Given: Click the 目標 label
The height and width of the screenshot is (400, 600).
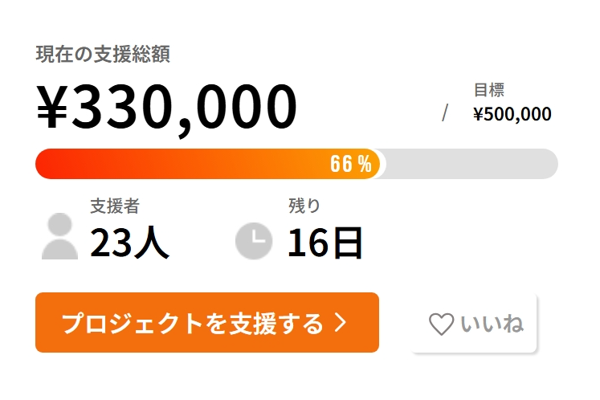Looking at the screenshot, I should pos(489,90).
